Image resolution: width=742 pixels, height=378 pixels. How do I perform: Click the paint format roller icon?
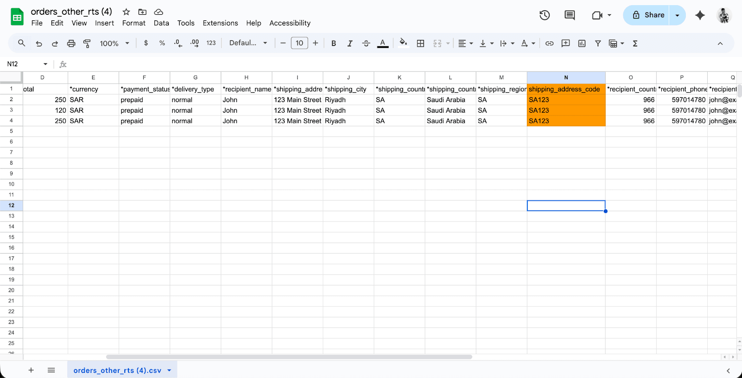coord(87,43)
